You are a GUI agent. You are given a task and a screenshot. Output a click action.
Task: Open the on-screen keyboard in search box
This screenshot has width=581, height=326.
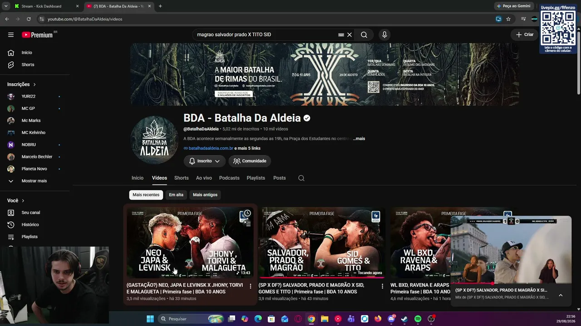tap(341, 35)
